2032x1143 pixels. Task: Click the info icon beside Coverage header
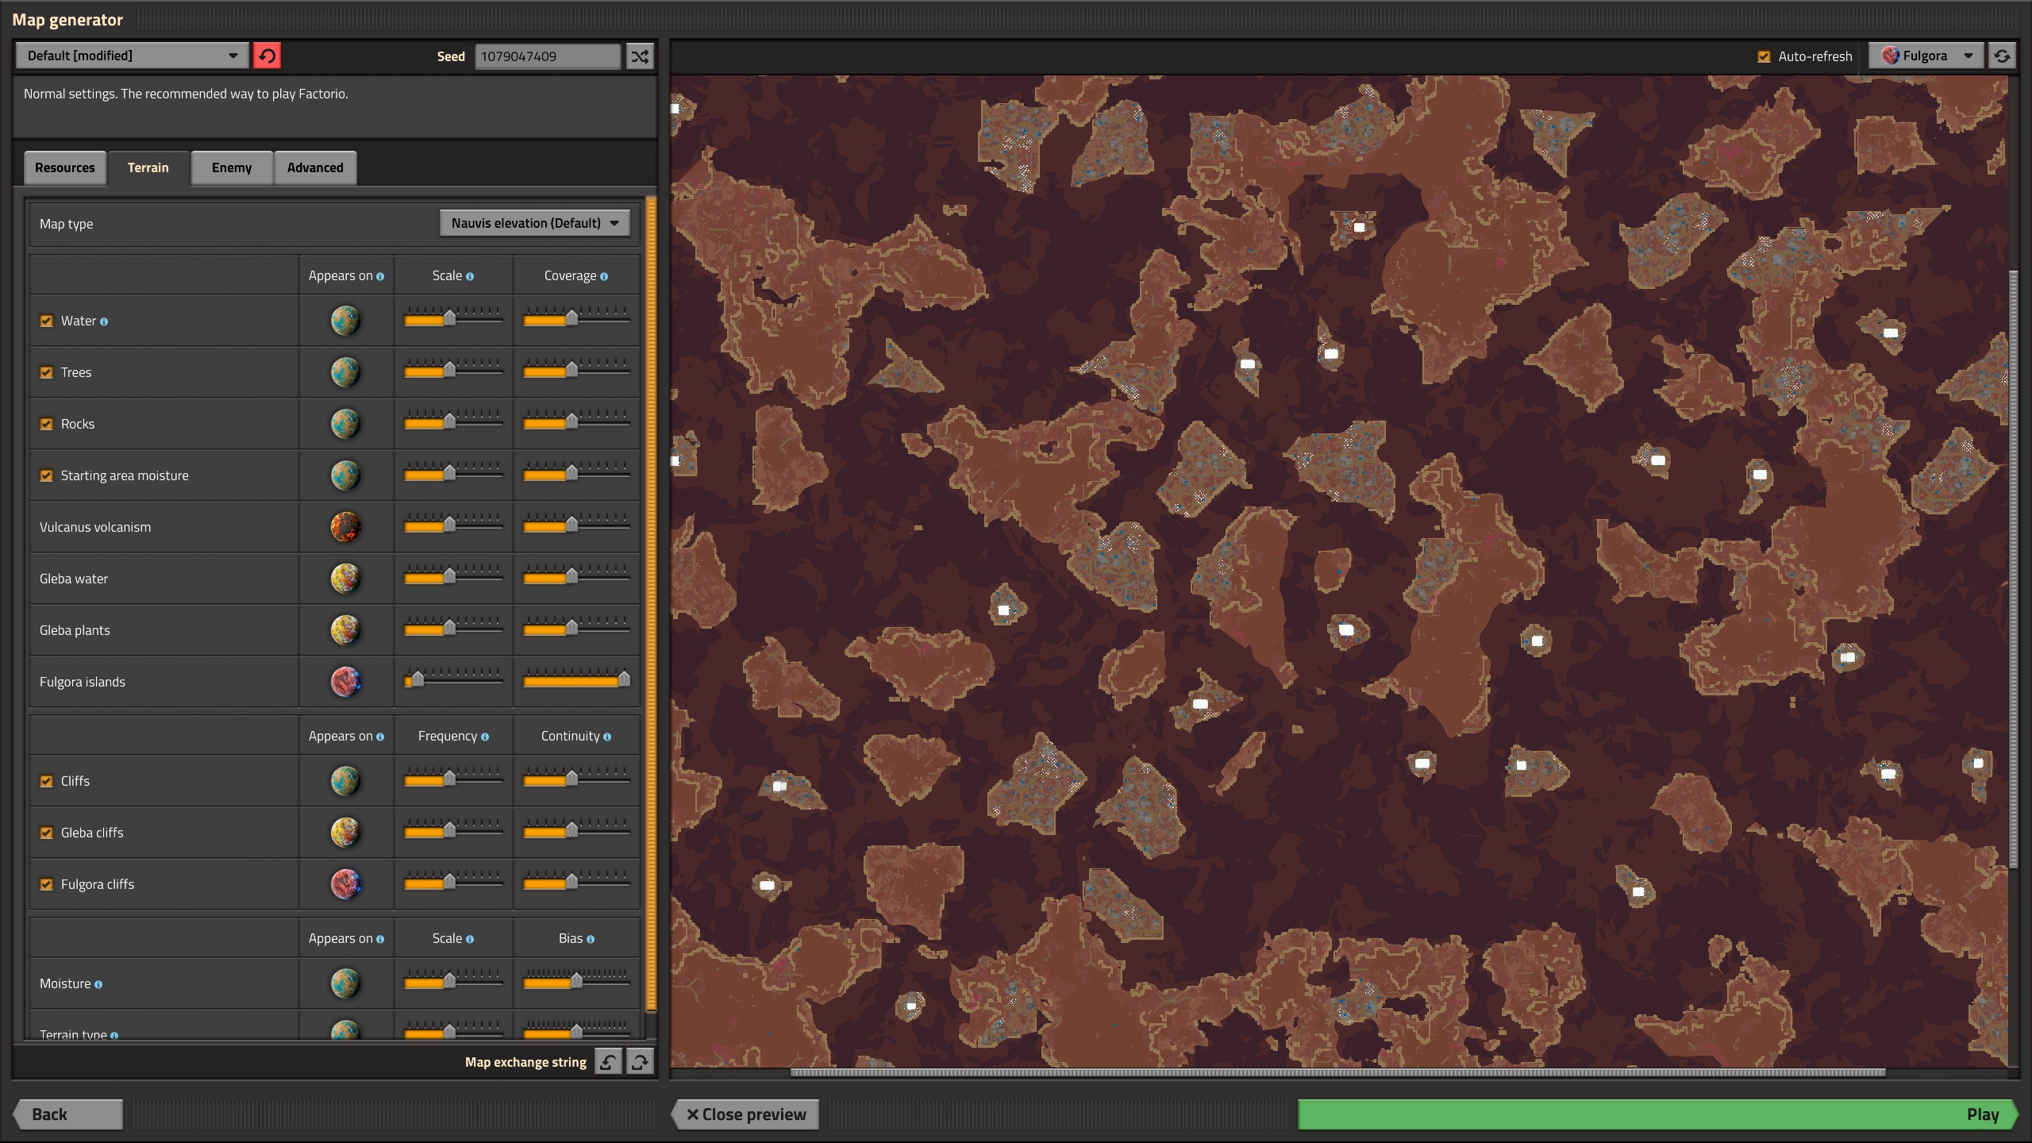click(604, 276)
